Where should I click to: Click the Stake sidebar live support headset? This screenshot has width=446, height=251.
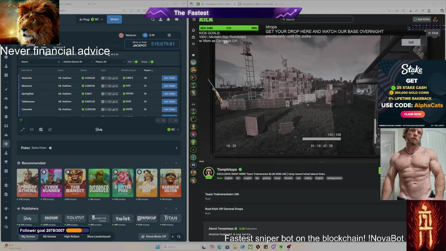pos(6,227)
